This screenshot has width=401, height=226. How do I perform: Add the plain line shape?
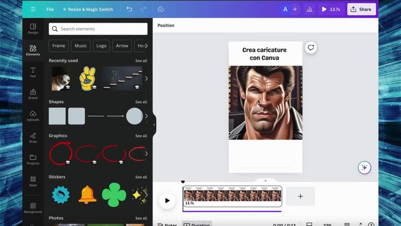point(96,116)
